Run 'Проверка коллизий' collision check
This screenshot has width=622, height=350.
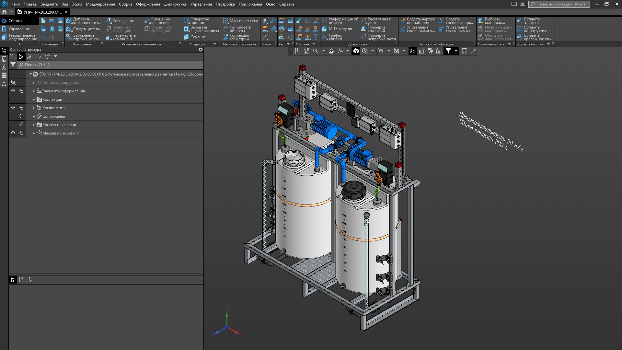pyautogui.click(x=376, y=29)
